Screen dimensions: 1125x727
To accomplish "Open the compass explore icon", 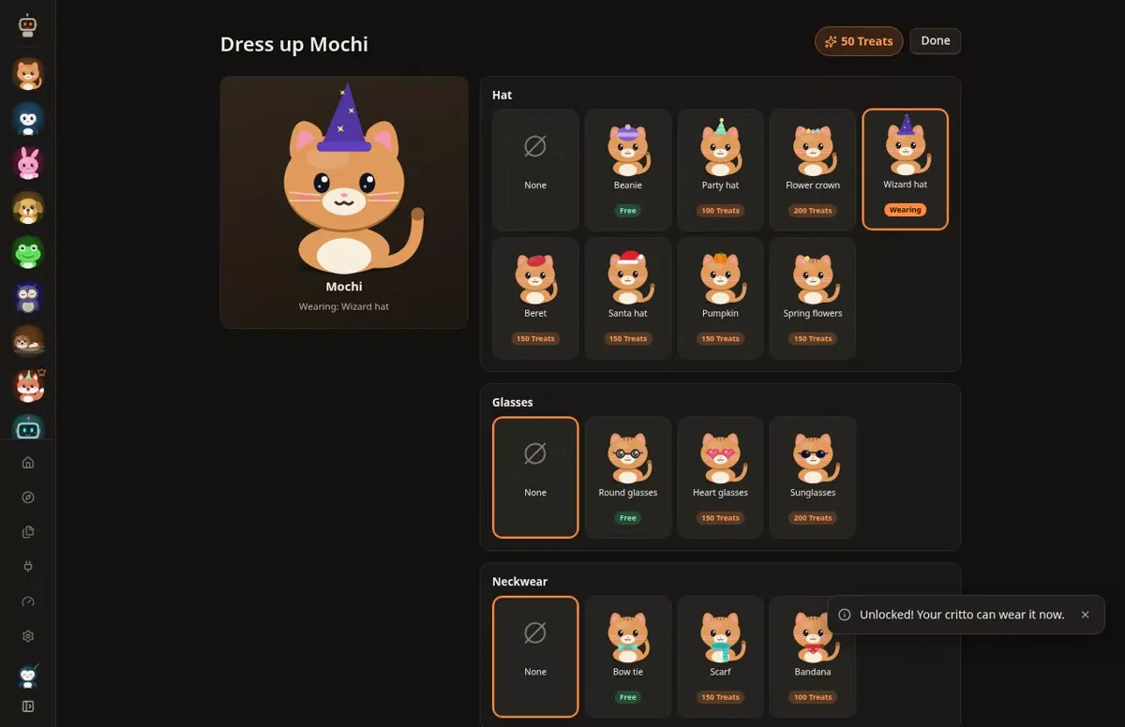I will pyautogui.click(x=28, y=497).
